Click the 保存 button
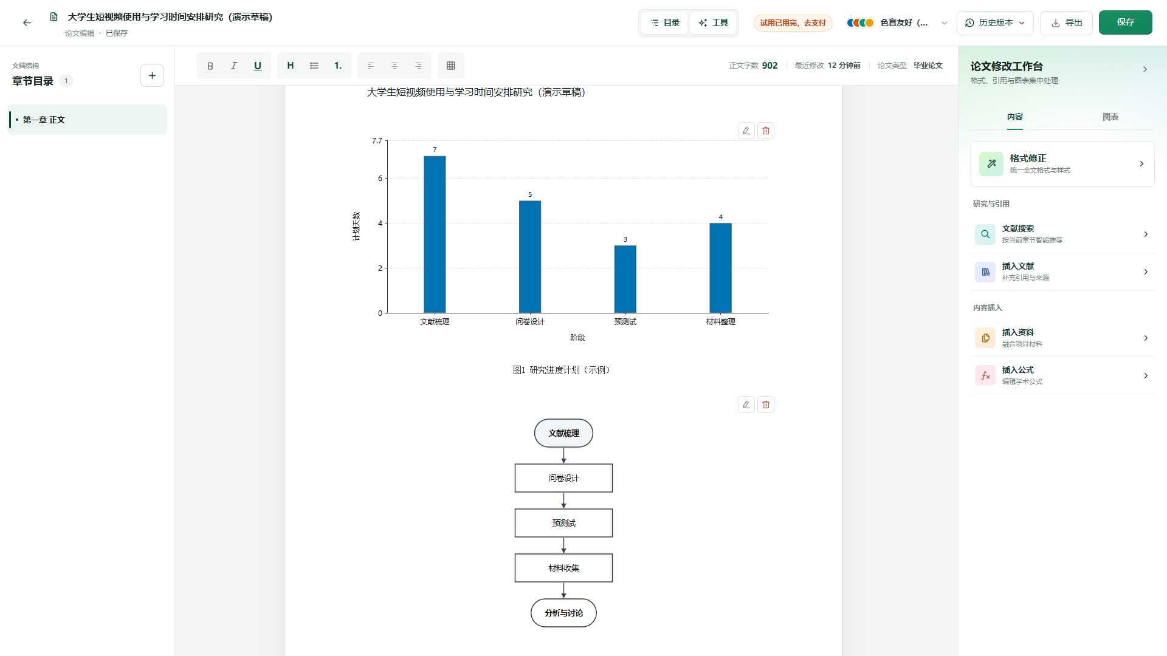 pos(1125,22)
